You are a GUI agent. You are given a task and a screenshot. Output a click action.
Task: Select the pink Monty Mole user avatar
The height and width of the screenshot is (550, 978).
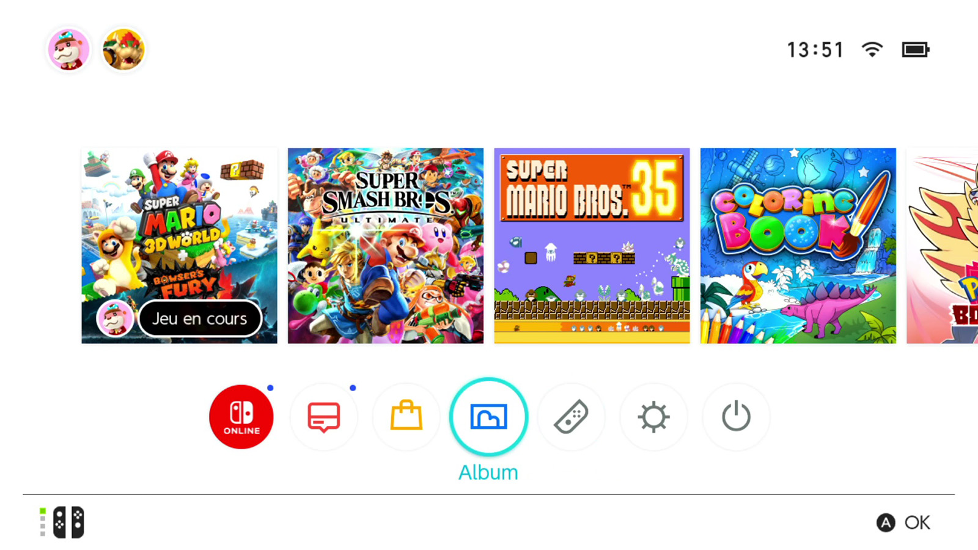click(x=68, y=50)
